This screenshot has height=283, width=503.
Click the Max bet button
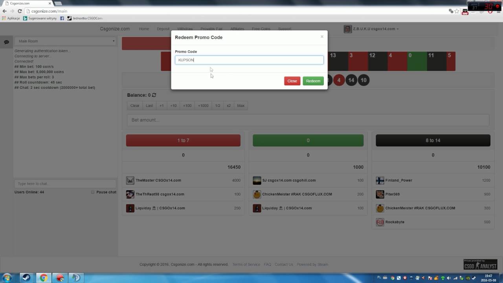(x=241, y=105)
